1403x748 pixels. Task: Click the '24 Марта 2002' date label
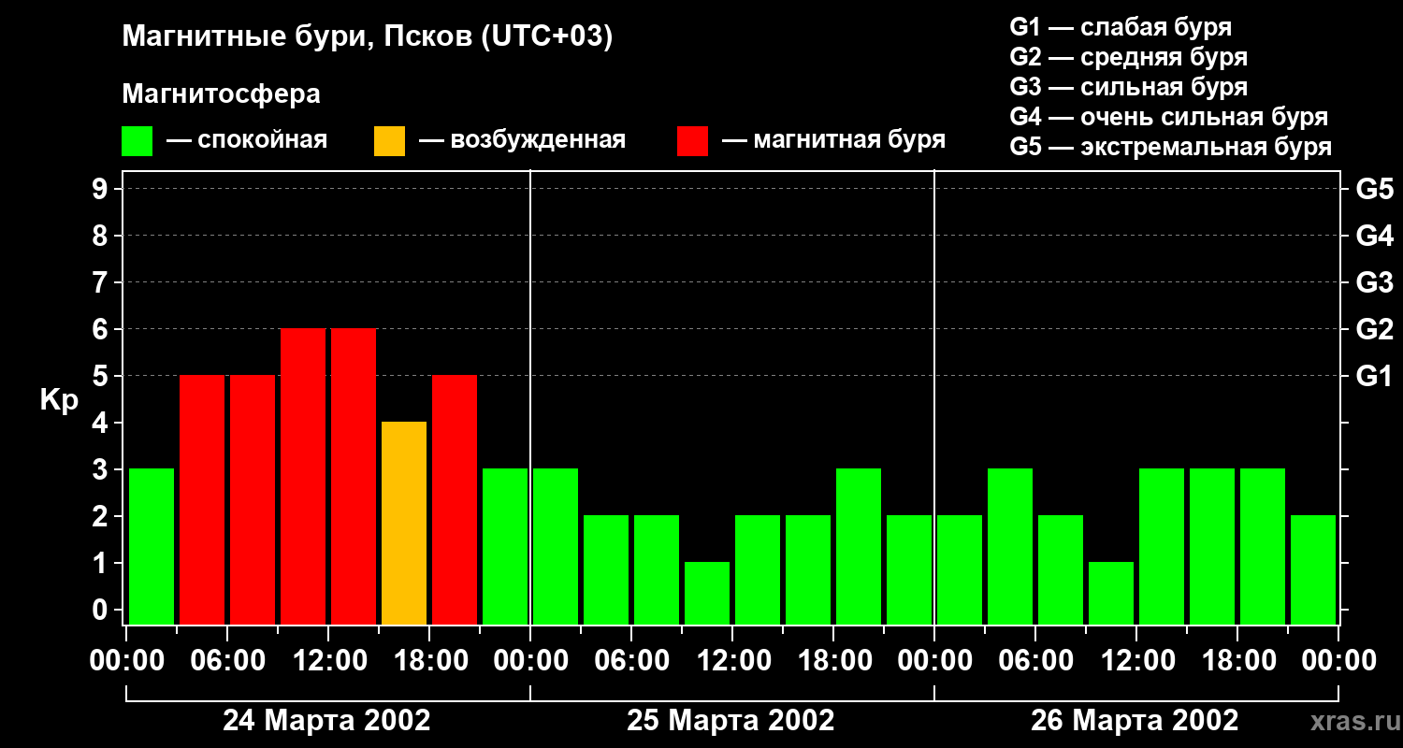pos(326,721)
